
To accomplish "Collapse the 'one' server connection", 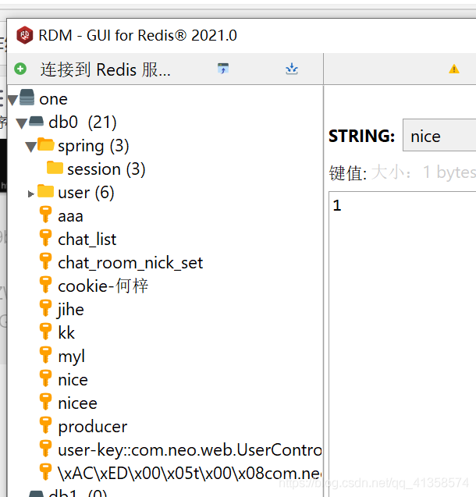I will click(12, 99).
